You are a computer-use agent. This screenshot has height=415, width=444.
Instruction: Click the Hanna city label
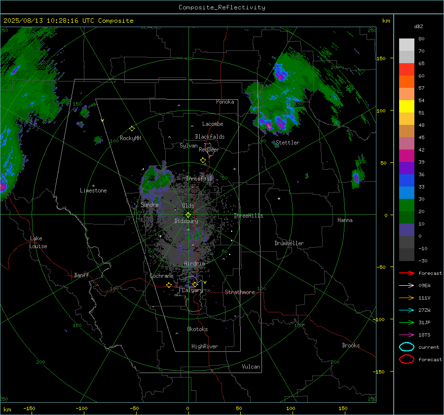pos(345,220)
